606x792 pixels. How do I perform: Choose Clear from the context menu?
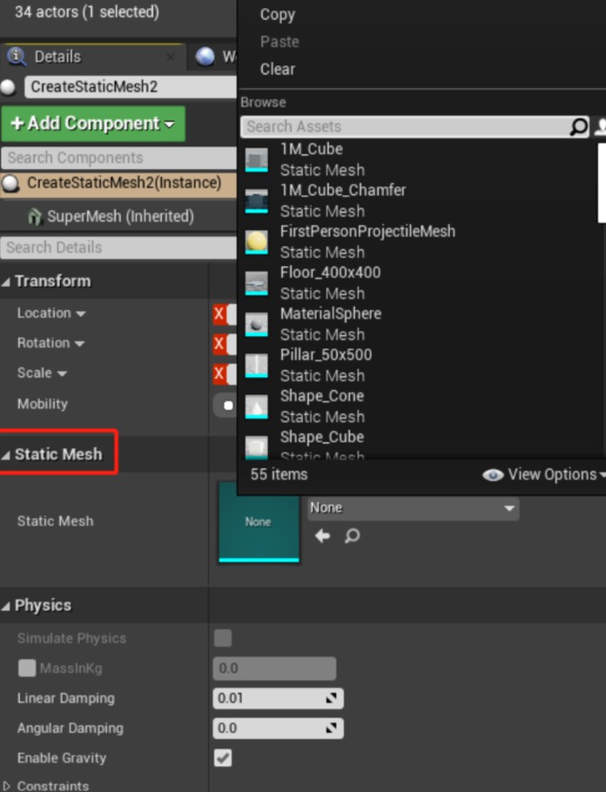coord(278,69)
